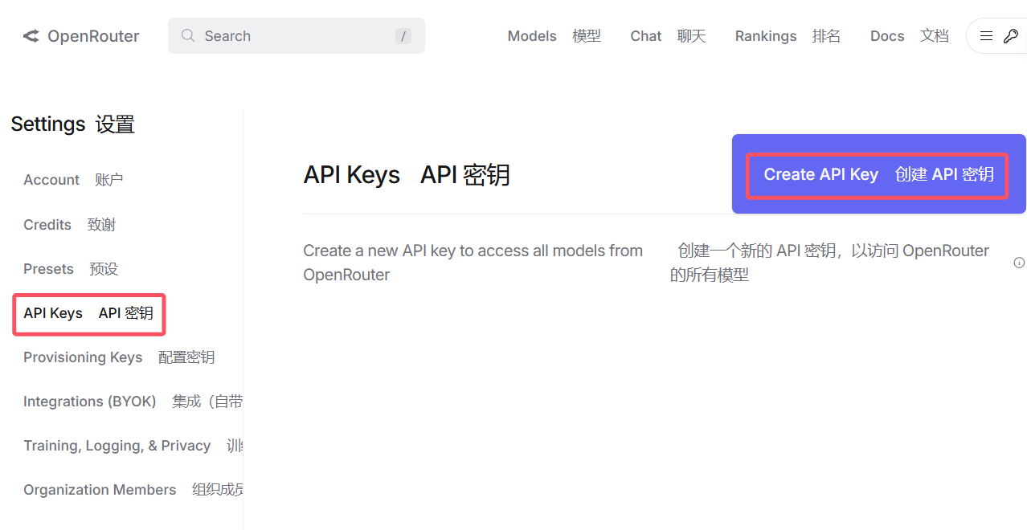Open the Credits settings page

[47, 225]
